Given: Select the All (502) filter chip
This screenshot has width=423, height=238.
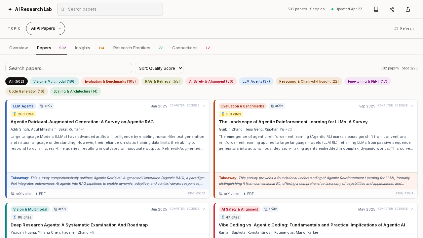Looking at the screenshot, I should [x=17, y=81].
